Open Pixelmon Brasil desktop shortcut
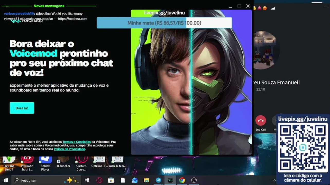This screenshot has width=330, height=185. pyautogui.click(x=27, y=163)
